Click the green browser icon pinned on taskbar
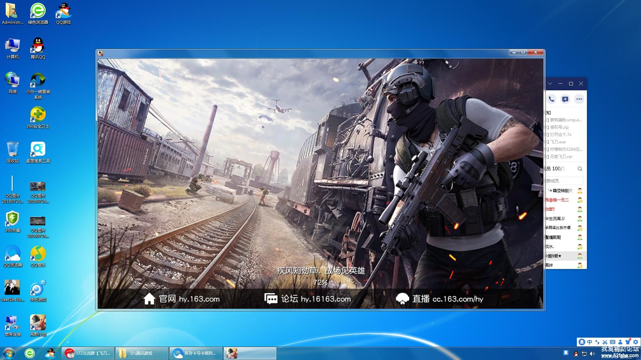Image resolution: width=641 pixels, height=360 pixels. pyautogui.click(x=30, y=353)
